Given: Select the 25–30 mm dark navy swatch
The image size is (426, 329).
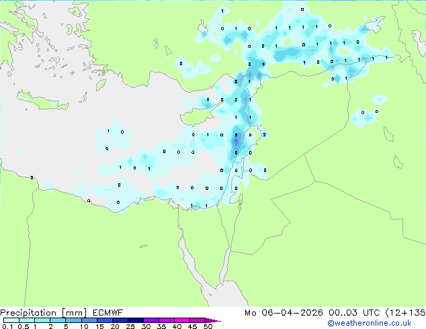Looking at the screenshot, I should 135,320.
